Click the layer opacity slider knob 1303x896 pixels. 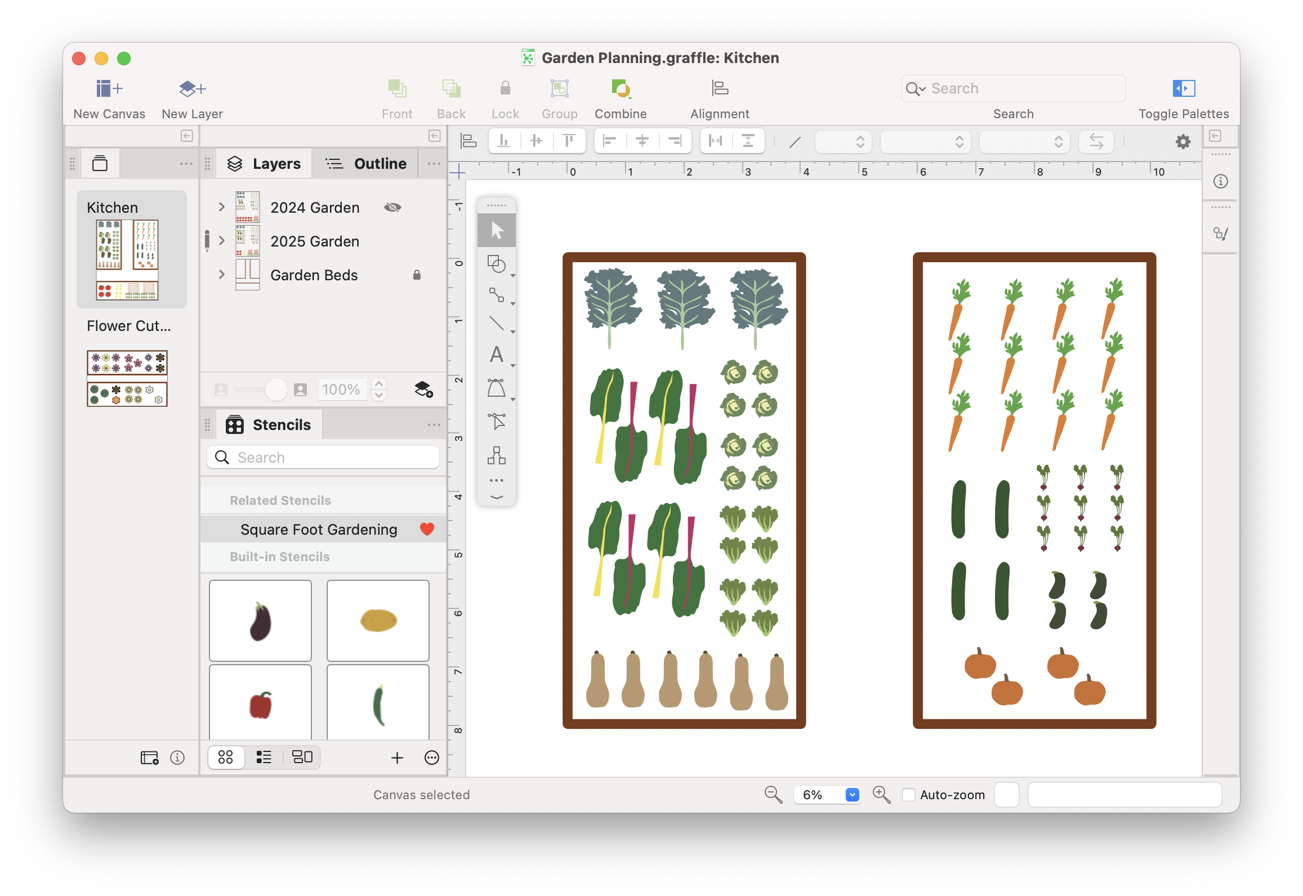tap(276, 389)
